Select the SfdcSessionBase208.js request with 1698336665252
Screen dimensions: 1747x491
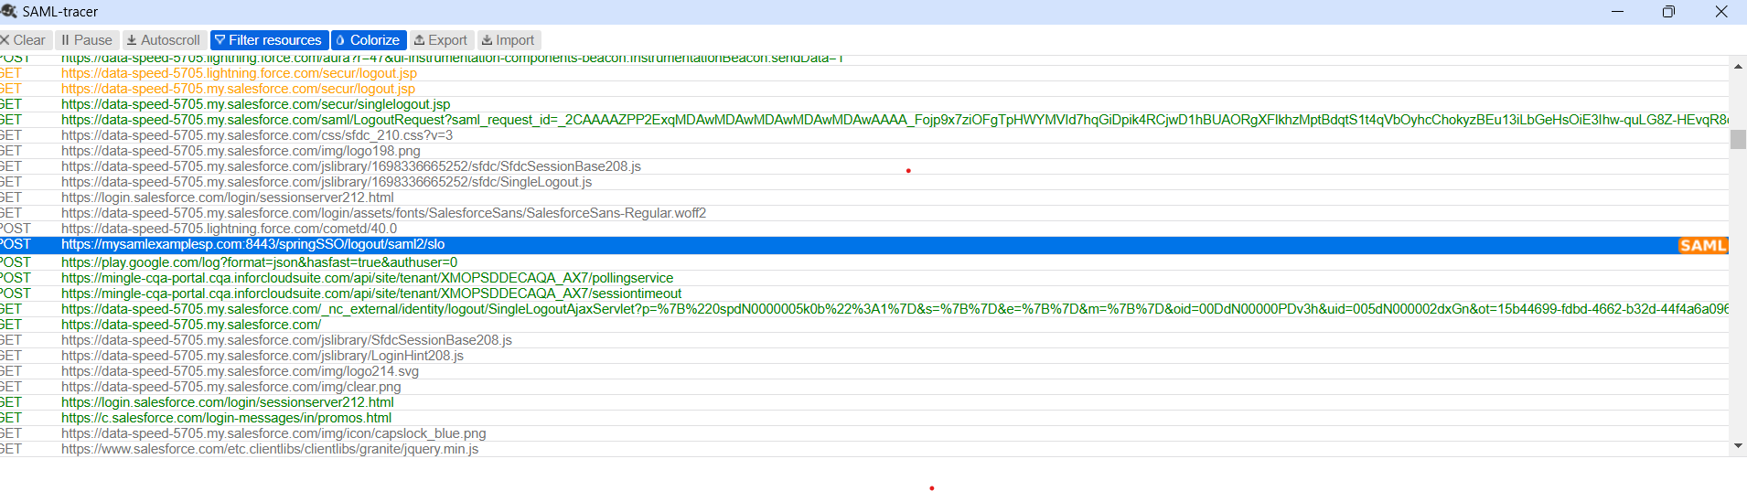(864, 166)
